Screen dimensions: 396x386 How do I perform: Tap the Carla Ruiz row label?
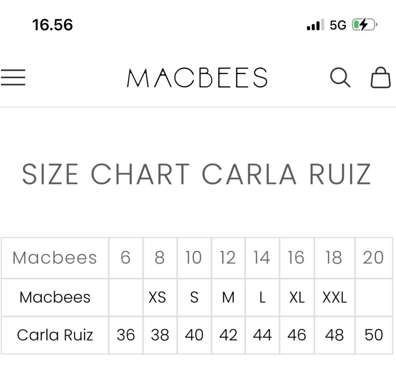55,335
